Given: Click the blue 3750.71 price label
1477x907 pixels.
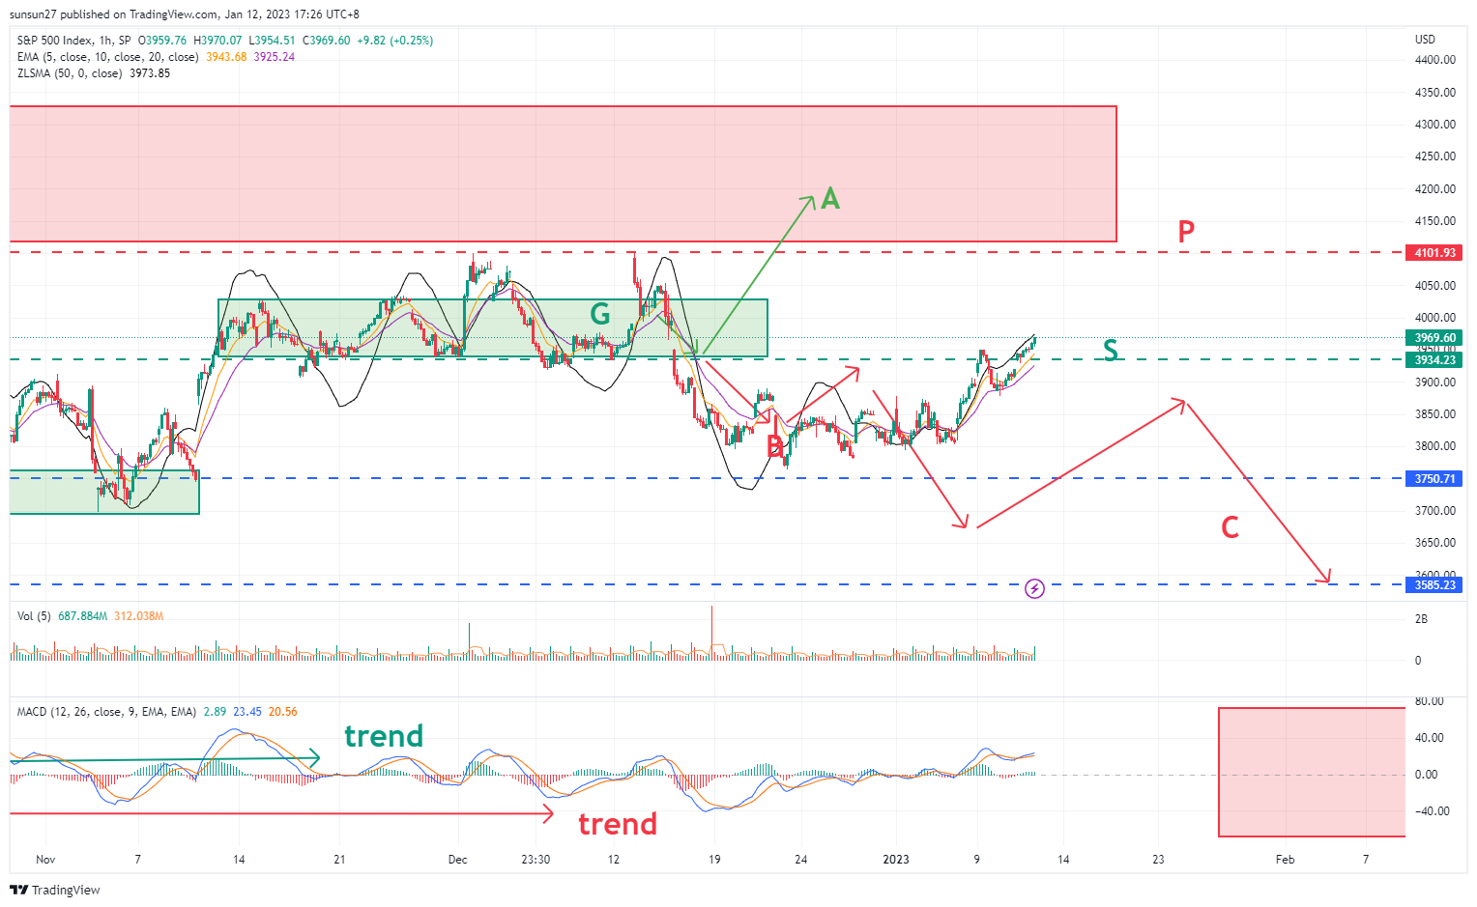Looking at the screenshot, I should click(1434, 479).
